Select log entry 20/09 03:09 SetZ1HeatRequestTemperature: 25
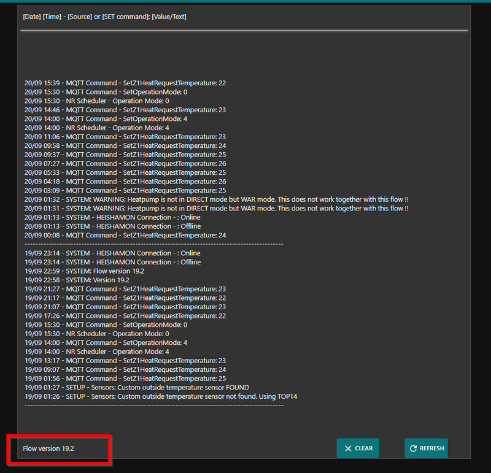The image size is (491, 473). click(x=125, y=190)
